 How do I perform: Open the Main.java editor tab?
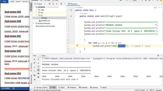point(74,4)
